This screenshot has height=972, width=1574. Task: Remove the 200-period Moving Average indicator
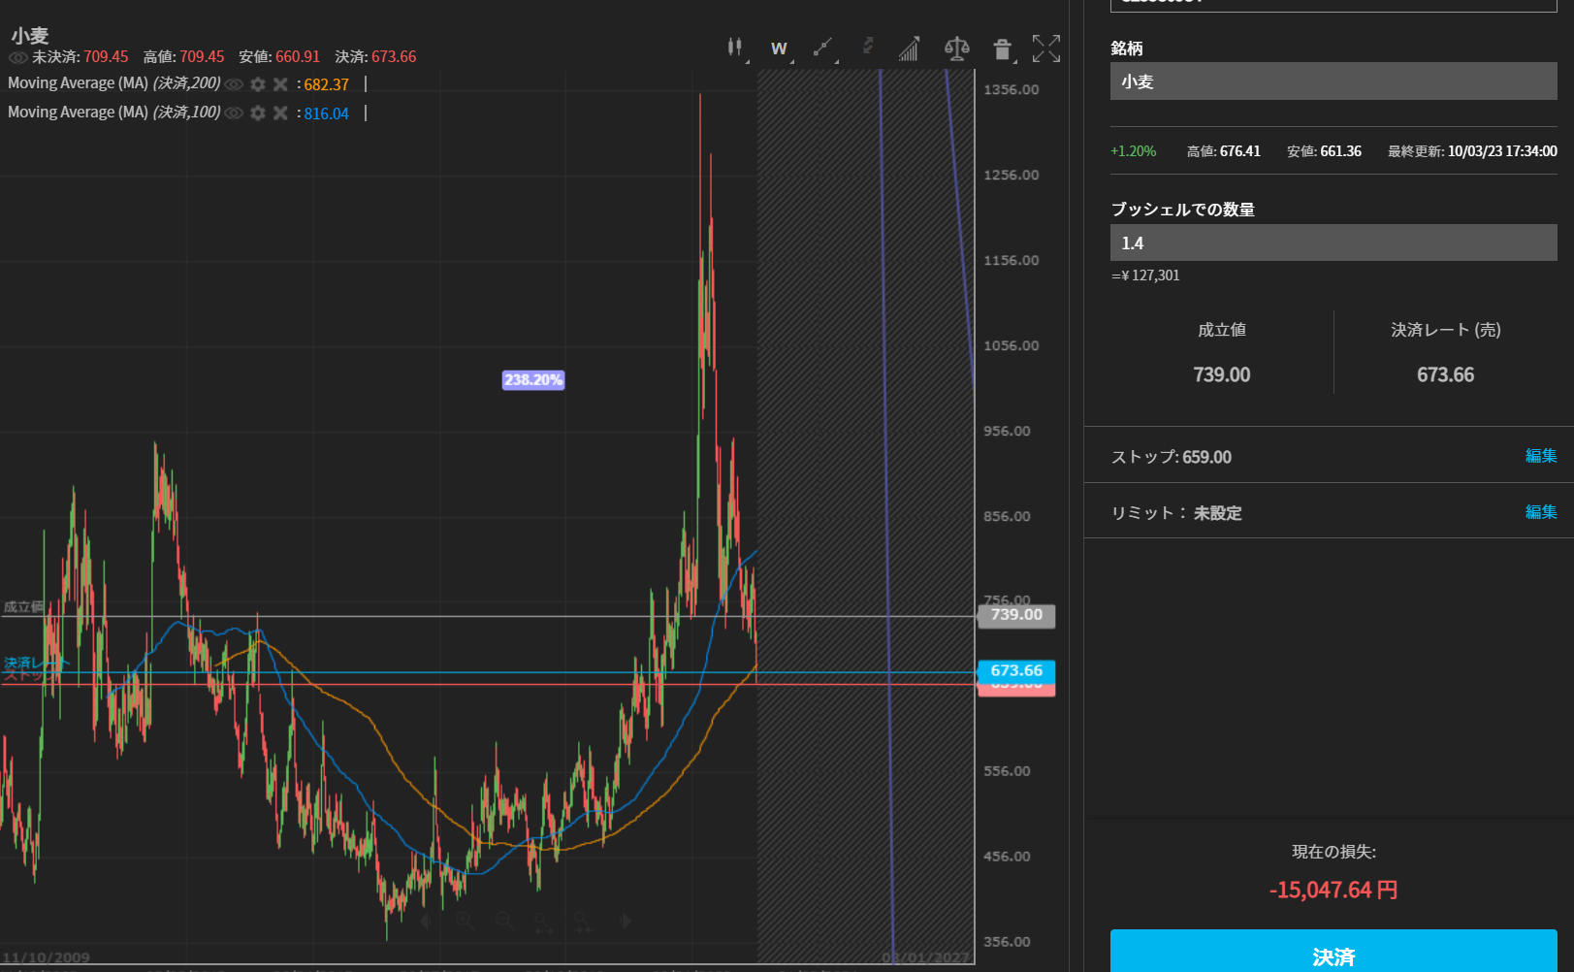click(280, 84)
